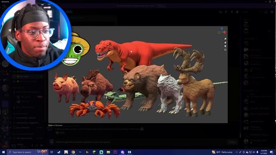Image resolution: width=276 pixels, height=155 pixels.
Task: Open Steam from the taskbar
Action: pos(59,152)
